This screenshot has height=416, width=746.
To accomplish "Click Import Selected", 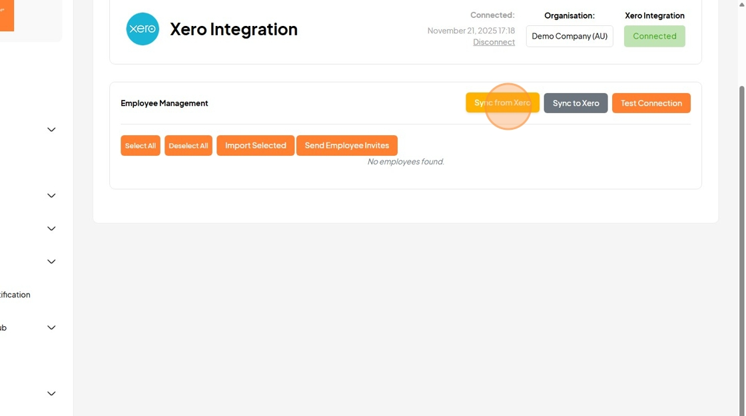I will 256,146.
